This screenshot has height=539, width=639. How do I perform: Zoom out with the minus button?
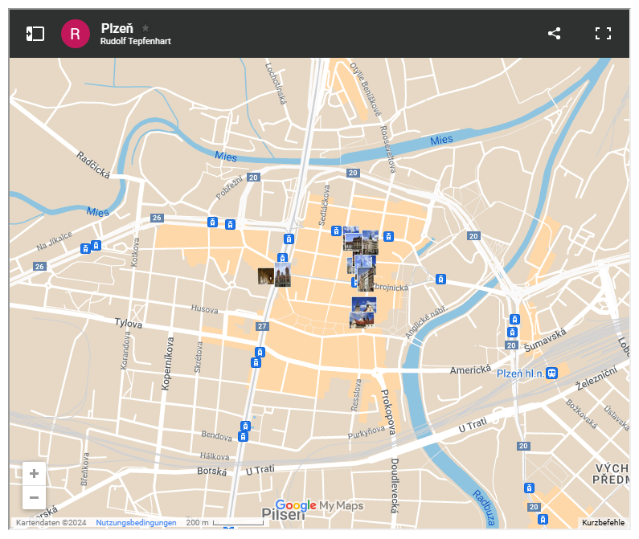point(34,498)
